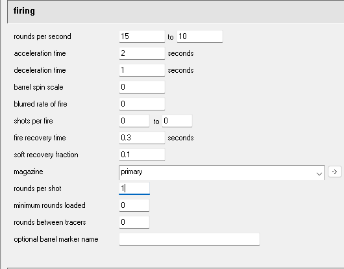
Task: Click the rounds between tracers field
Action: point(134,222)
